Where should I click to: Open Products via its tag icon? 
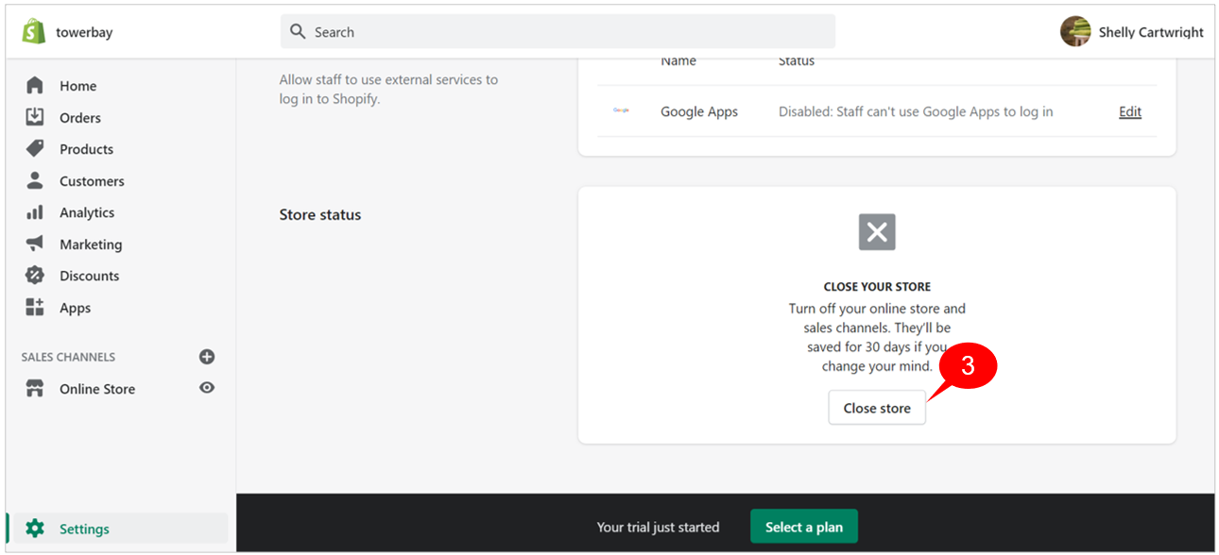click(x=35, y=149)
